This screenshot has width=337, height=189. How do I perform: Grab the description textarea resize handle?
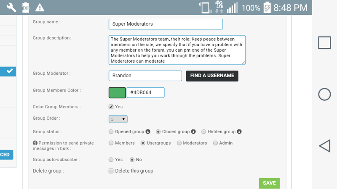243,63
